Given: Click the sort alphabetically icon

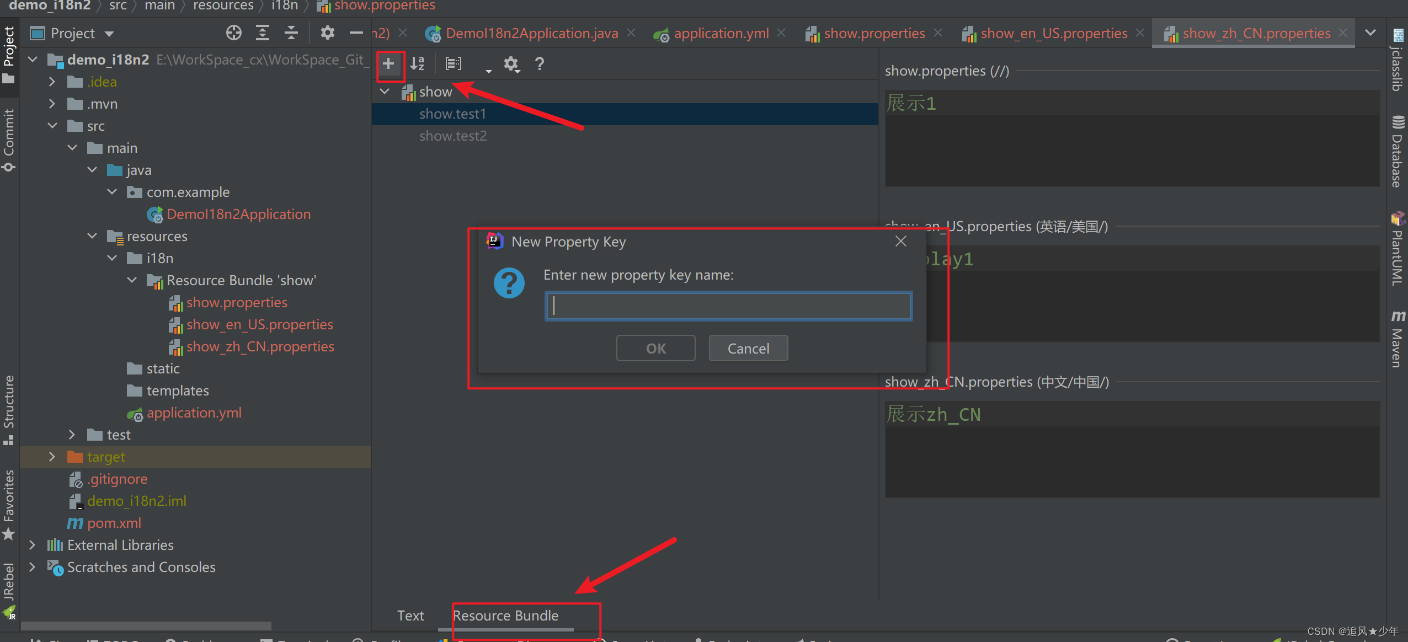Looking at the screenshot, I should (x=418, y=64).
